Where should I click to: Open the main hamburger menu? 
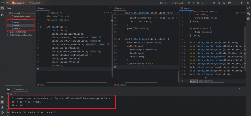(x=8, y=3)
